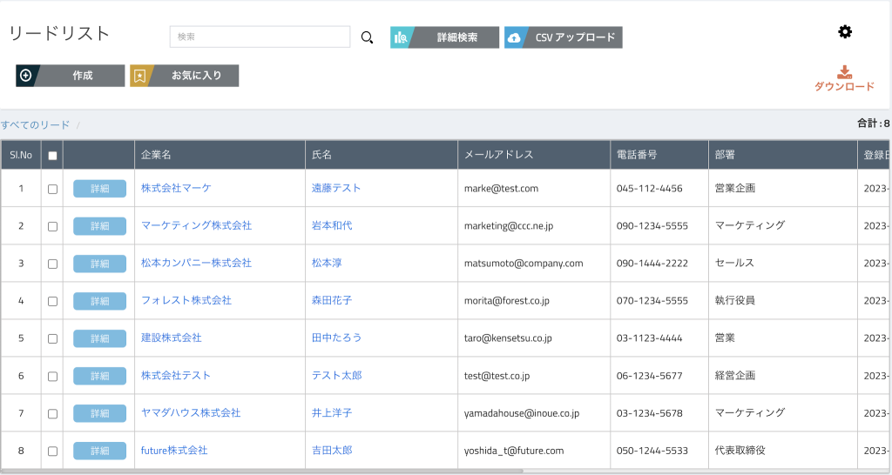The height and width of the screenshot is (475, 892).
Task: Open the すべてのリード breadcrumb link
Action: coord(36,125)
